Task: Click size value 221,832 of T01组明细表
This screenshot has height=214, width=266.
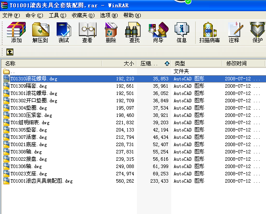Action: [125, 122]
